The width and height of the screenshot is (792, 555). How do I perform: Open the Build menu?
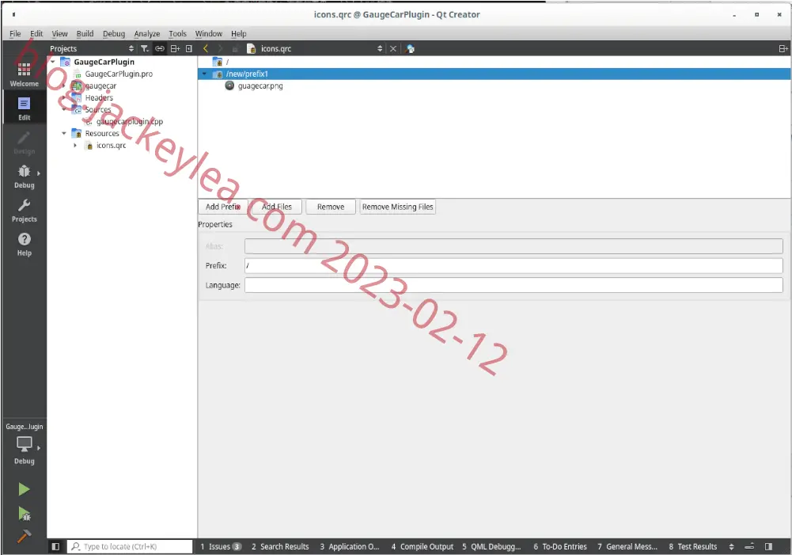(x=85, y=33)
